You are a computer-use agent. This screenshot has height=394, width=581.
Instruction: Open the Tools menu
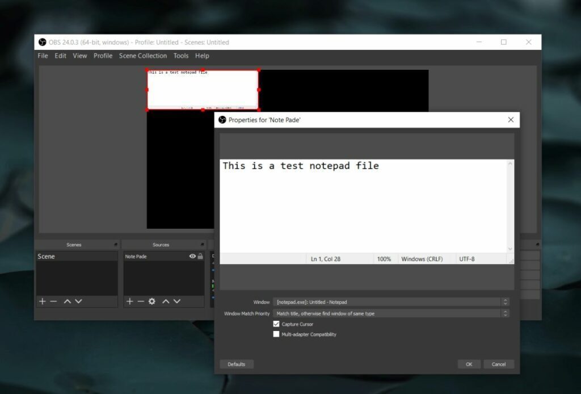(180, 56)
